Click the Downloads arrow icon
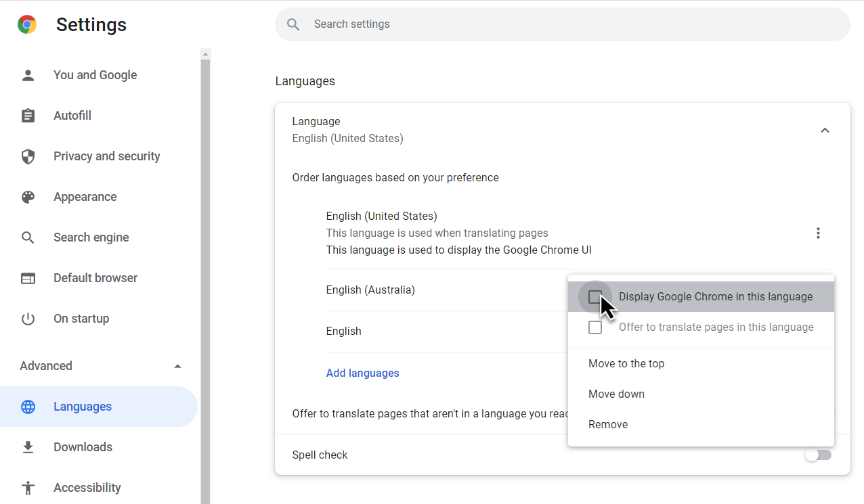The height and width of the screenshot is (504, 864). pyautogui.click(x=28, y=447)
